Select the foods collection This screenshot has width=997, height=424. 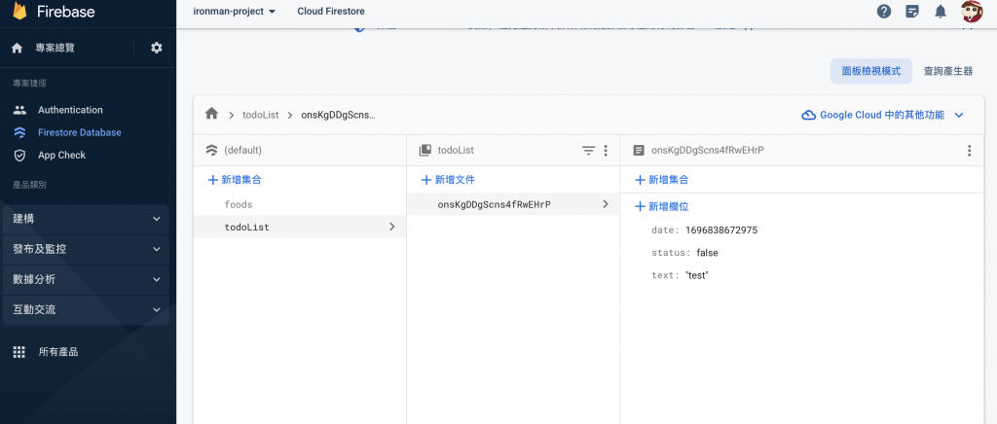pos(239,204)
